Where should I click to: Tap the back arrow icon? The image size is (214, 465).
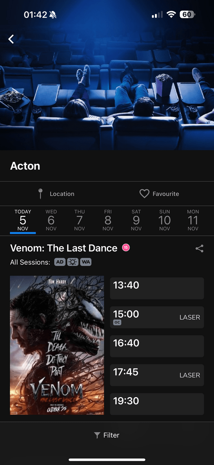pos(11,39)
